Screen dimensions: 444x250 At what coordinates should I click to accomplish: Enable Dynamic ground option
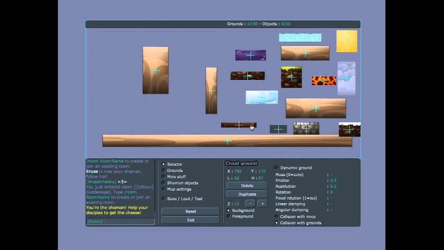point(293,168)
